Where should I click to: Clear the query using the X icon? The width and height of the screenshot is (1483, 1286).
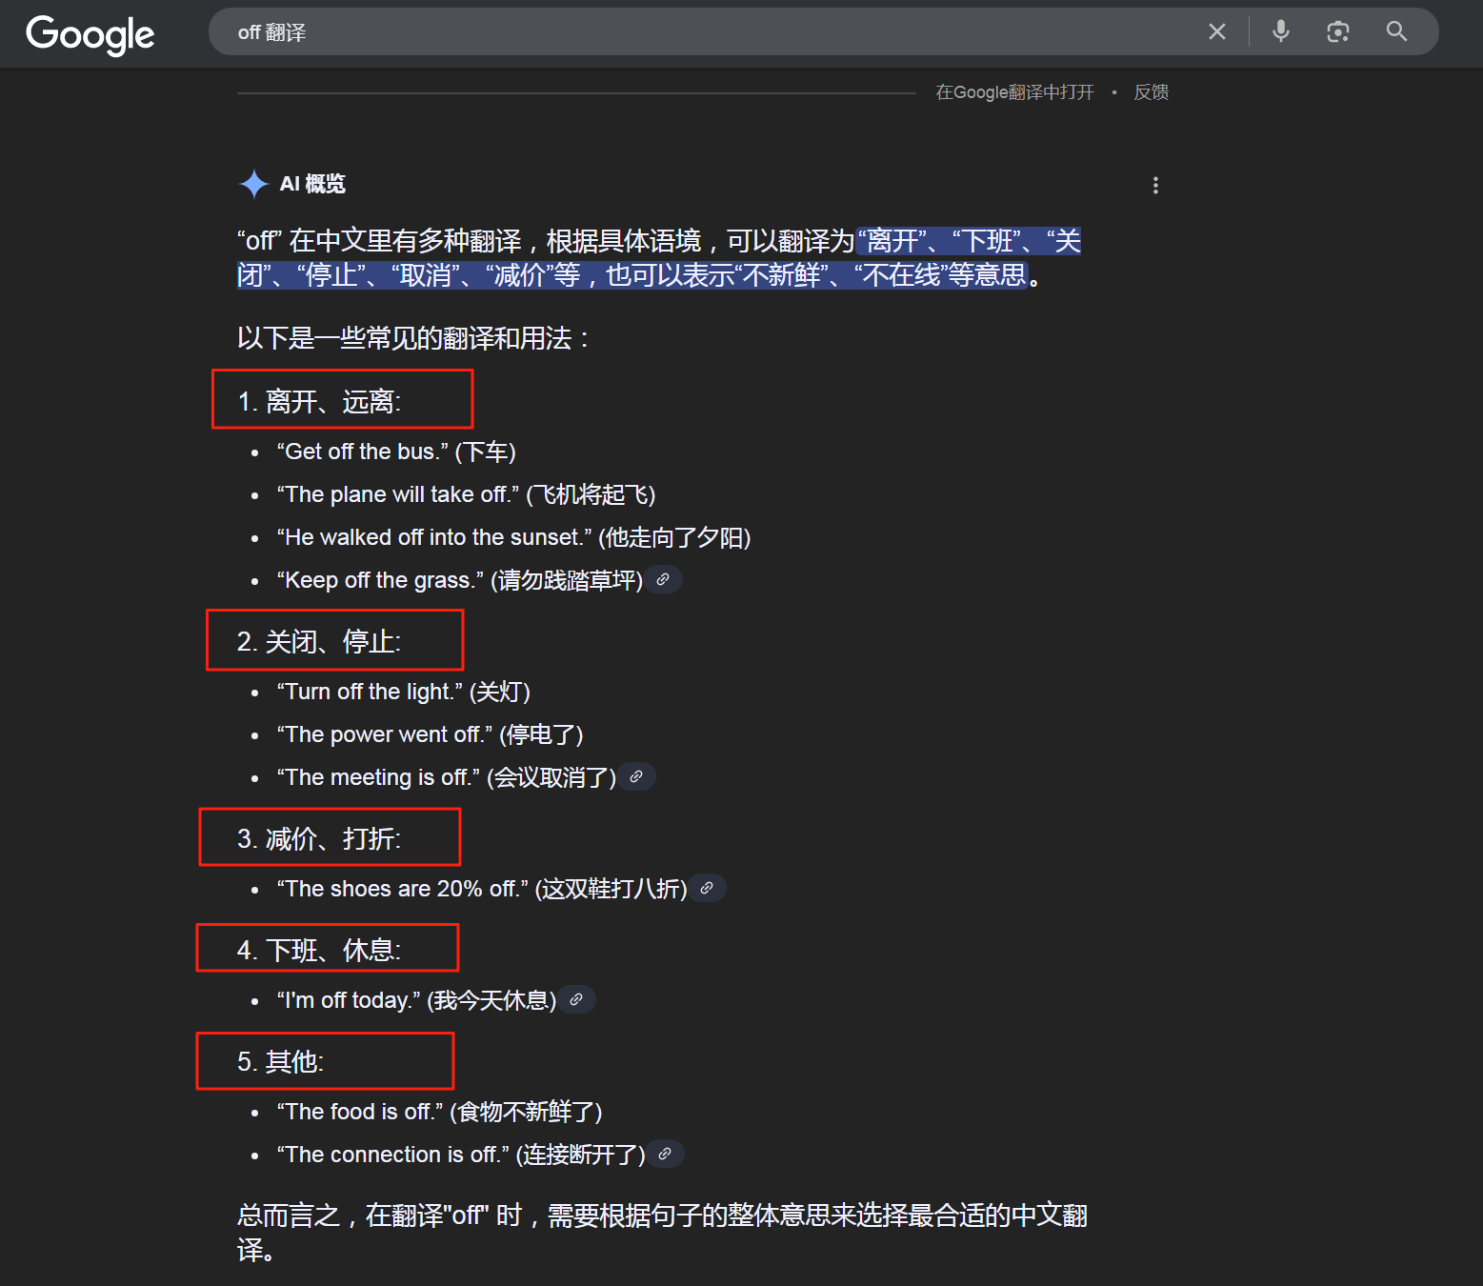point(1216,31)
